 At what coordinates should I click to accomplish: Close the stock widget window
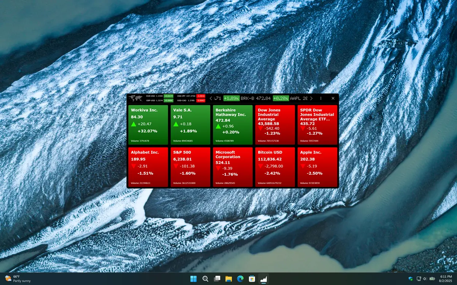(x=333, y=98)
